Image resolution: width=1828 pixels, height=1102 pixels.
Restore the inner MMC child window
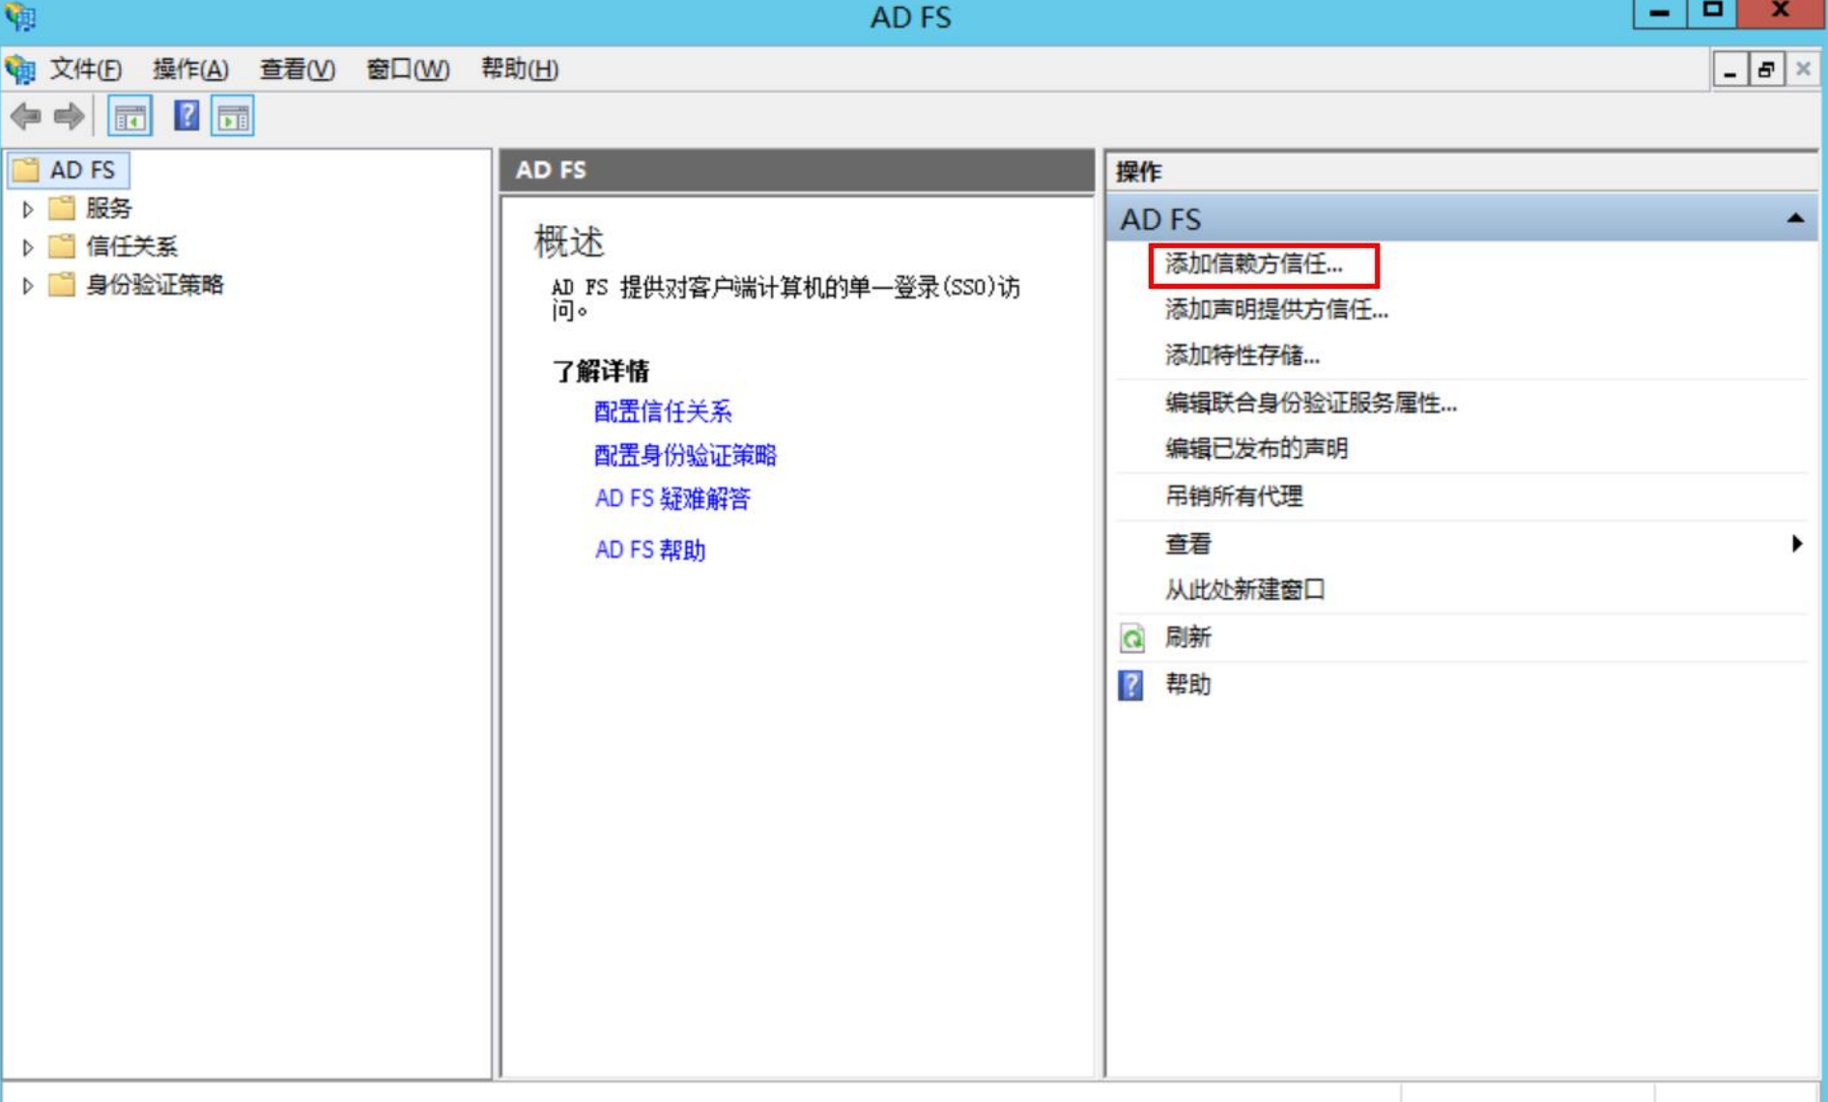[x=1766, y=70]
